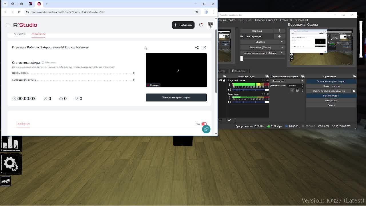This screenshot has width=366, height=206.
Task: Adjust Звук раб. стола volume slider
Action: (x=250, y=90)
